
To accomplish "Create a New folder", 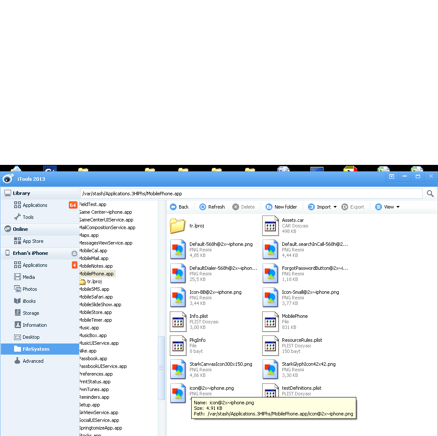I will [281, 207].
